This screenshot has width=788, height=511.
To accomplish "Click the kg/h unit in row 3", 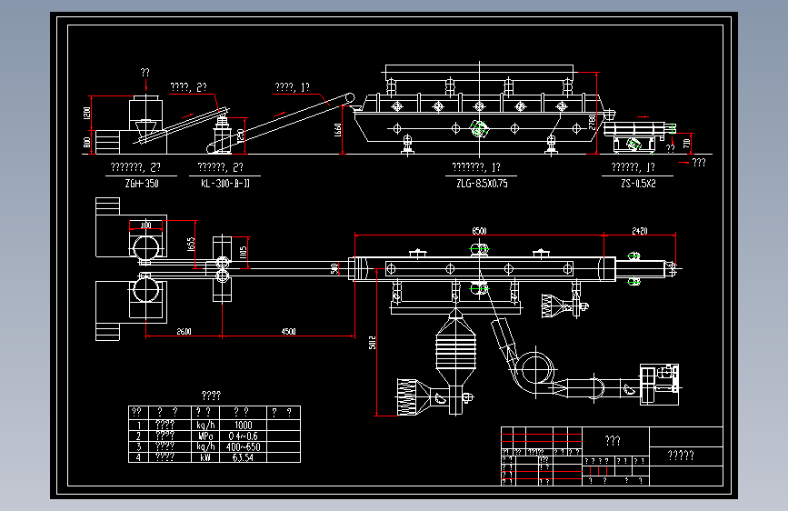I will pos(205,446).
